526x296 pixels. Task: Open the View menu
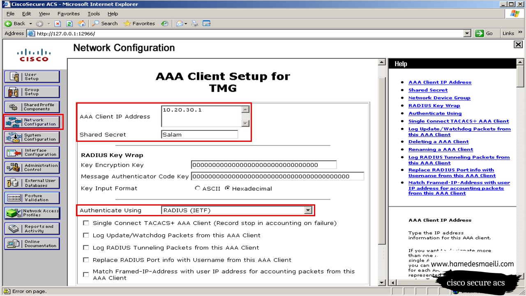coord(44,14)
